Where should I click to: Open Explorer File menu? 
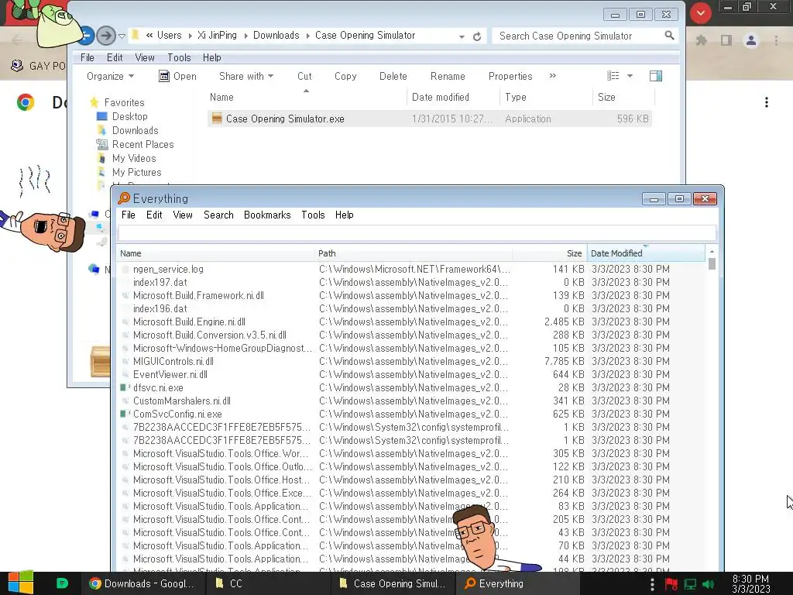pos(87,57)
